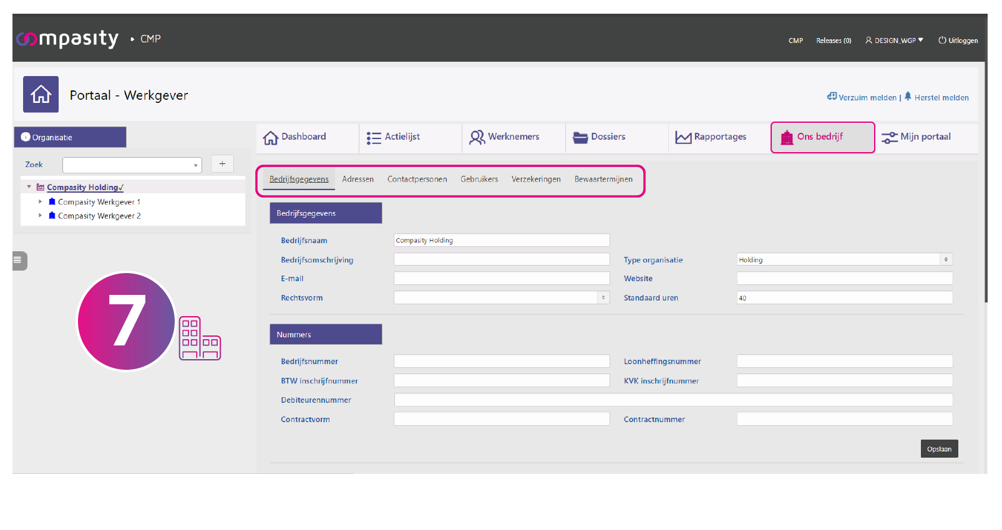This screenshot has height=530, width=1002.
Task: Open the Dossiers menu item
Action: (617, 138)
